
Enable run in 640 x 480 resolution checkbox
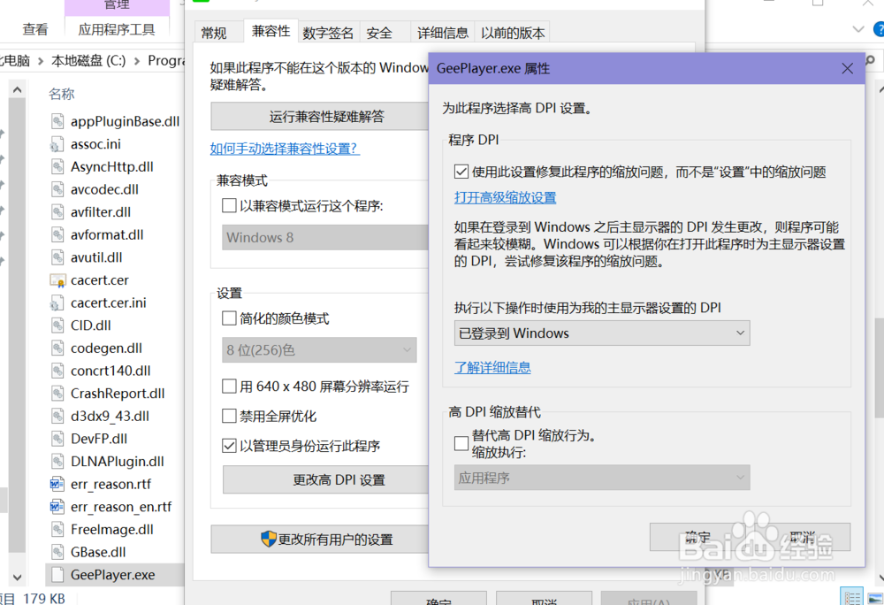click(229, 386)
